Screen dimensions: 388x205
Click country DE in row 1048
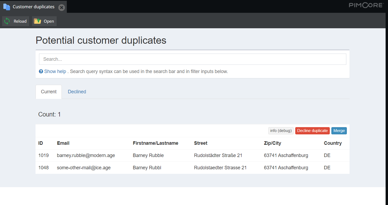click(327, 168)
